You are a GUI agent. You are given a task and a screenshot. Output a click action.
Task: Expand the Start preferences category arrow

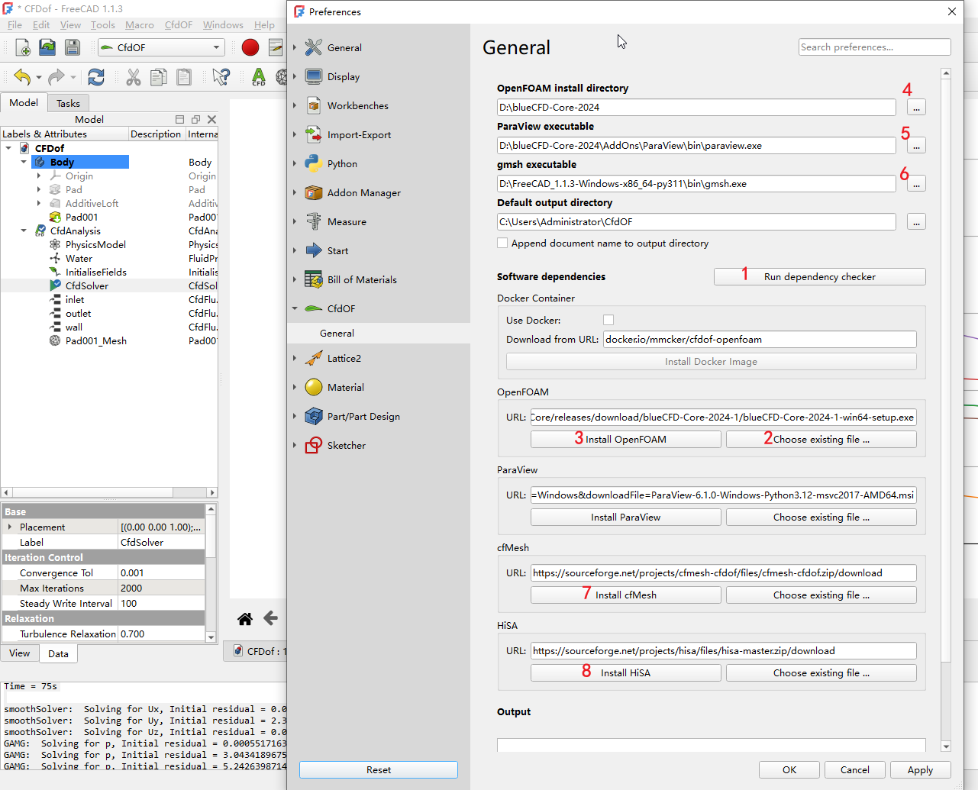pos(295,250)
